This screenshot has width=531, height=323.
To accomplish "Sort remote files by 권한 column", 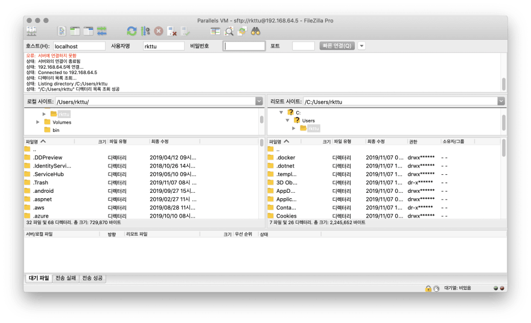I will pos(424,142).
